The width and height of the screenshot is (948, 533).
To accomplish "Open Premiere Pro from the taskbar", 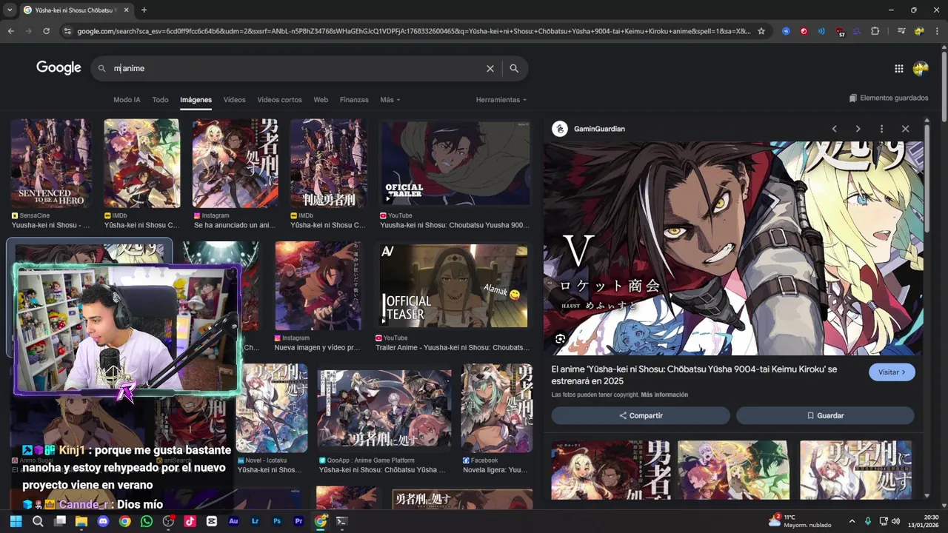I will [x=298, y=521].
